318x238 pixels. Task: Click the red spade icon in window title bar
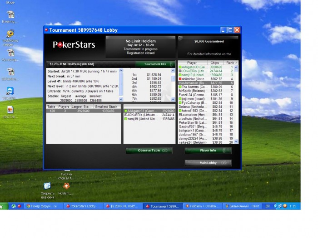pyautogui.click(x=46, y=30)
